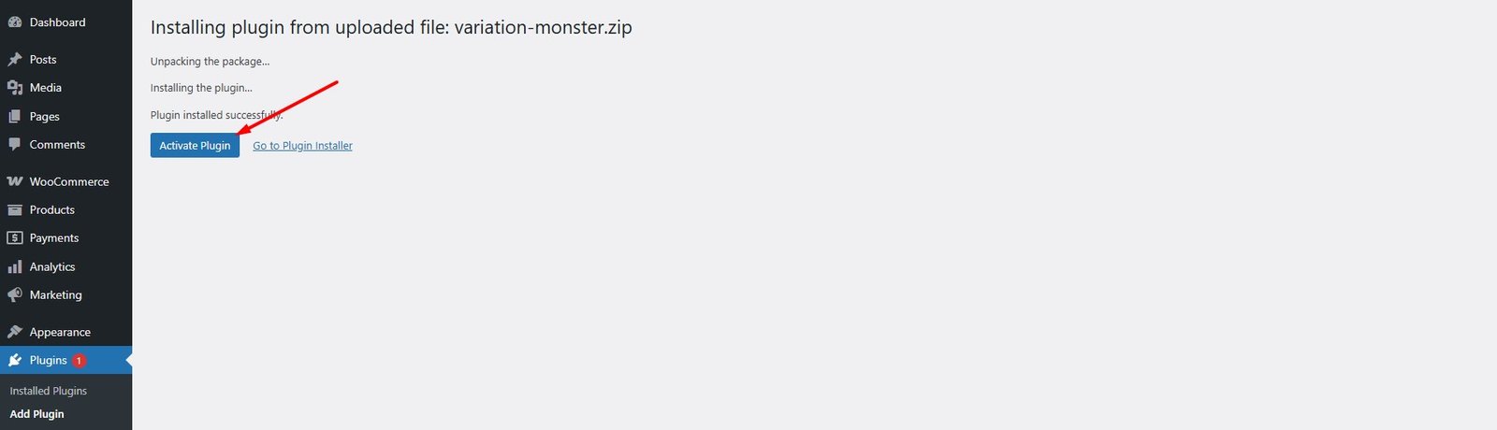
Task: Click the Payments dollar icon
Action: point(15,238)
